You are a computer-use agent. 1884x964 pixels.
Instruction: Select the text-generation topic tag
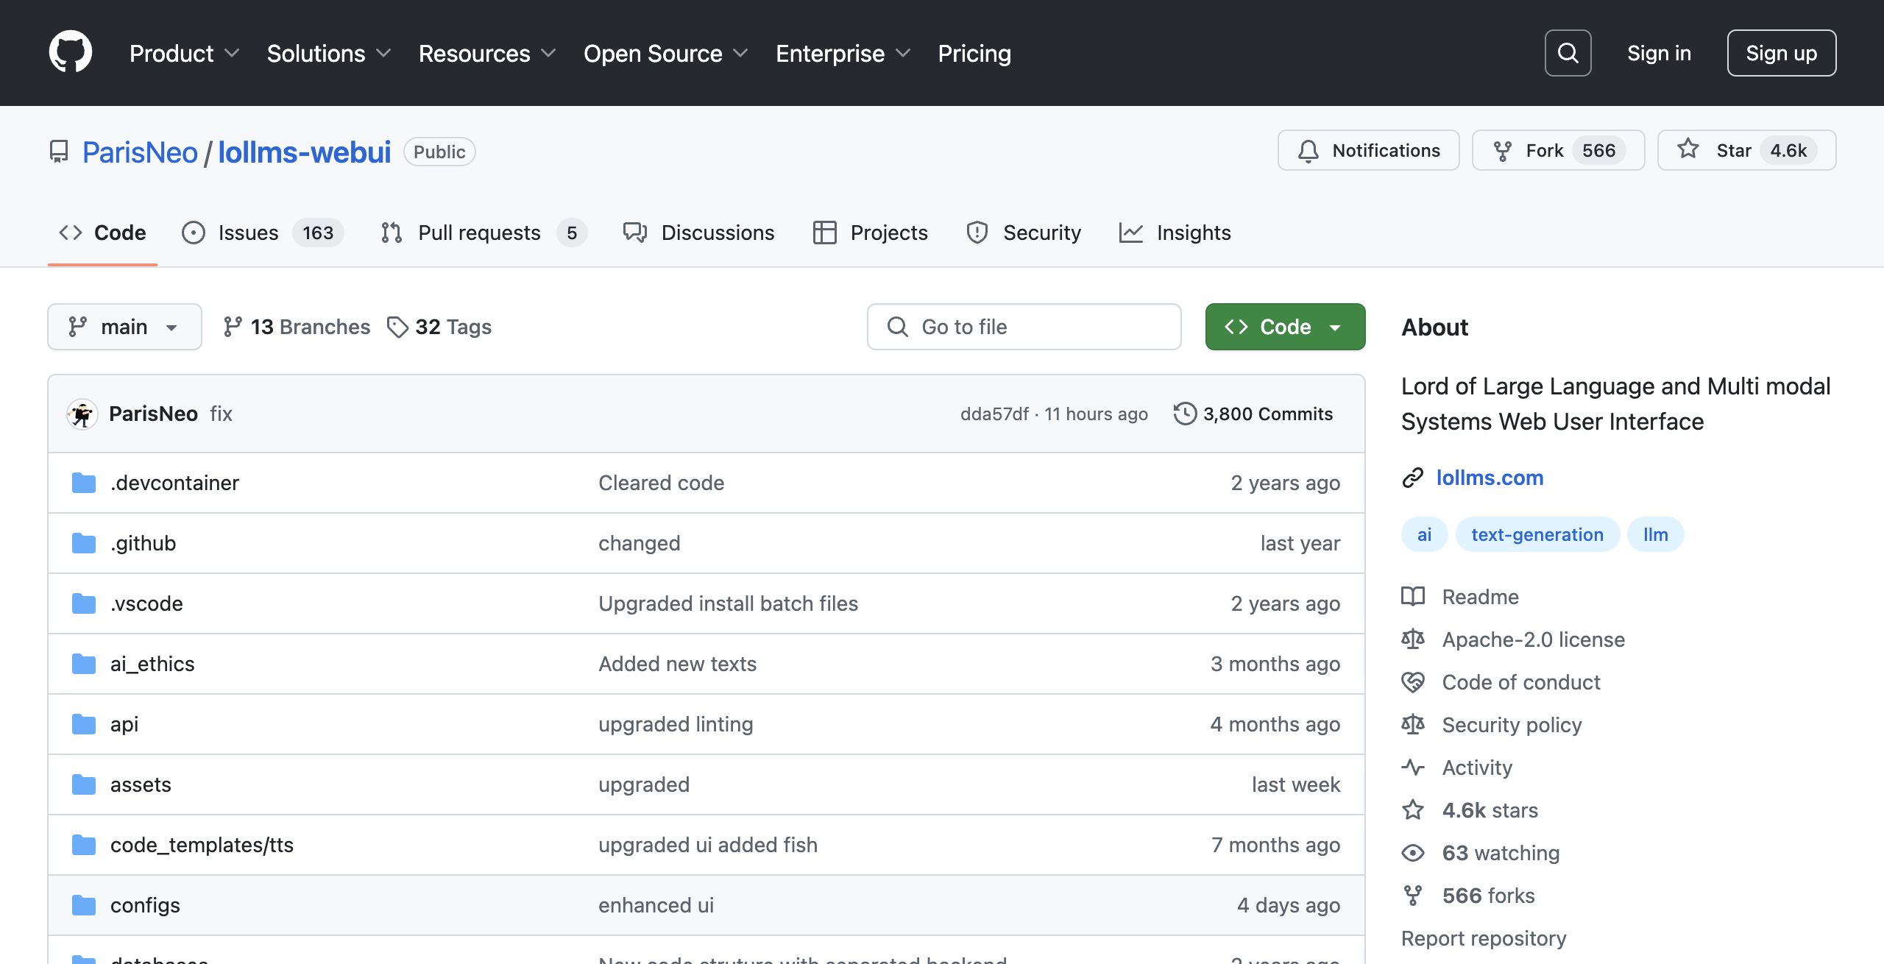tap(1537, 534)
